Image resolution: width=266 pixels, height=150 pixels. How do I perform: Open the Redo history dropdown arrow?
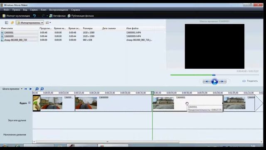click(x=47, y=16)
